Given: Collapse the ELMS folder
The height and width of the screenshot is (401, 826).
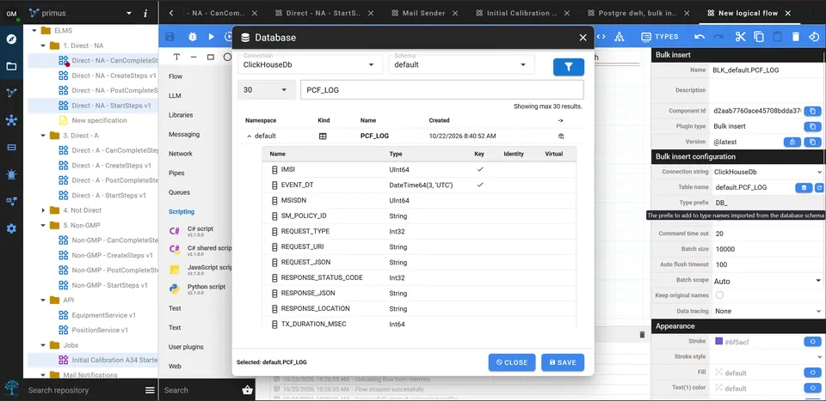Looking at the screenshot, I should click(34, 30).
